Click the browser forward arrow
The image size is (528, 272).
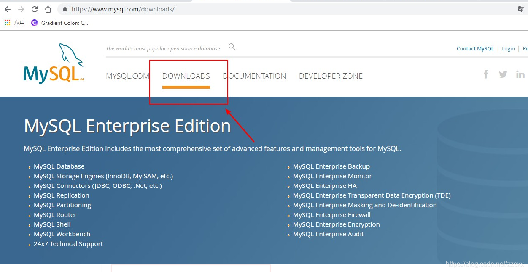pos(21,9)
